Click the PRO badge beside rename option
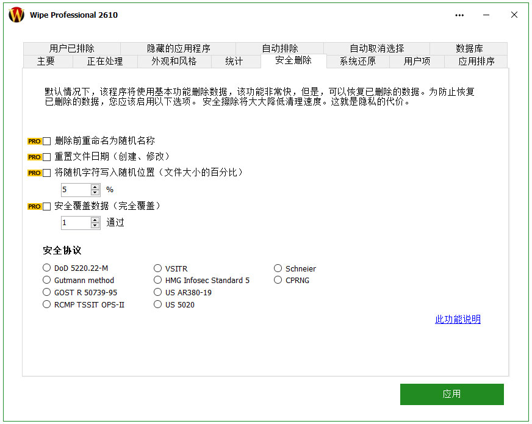The width and height of the screenshot is (532, 424). pos(34,141)
